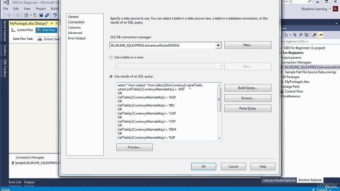Click the Open File folder icon
The image size is (340, 191).
coord(35,15)
